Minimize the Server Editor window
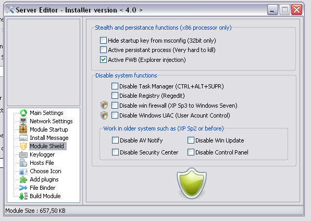 tap(272, 9)
